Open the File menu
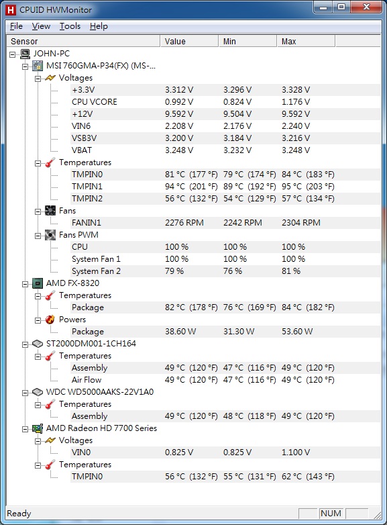The width and height of the screenshot is (387, 525). [16, 26]
